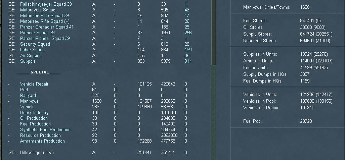345x160 pixels.
Task: Open Vehicle Repair entry
Action: (x=34, y=84)
